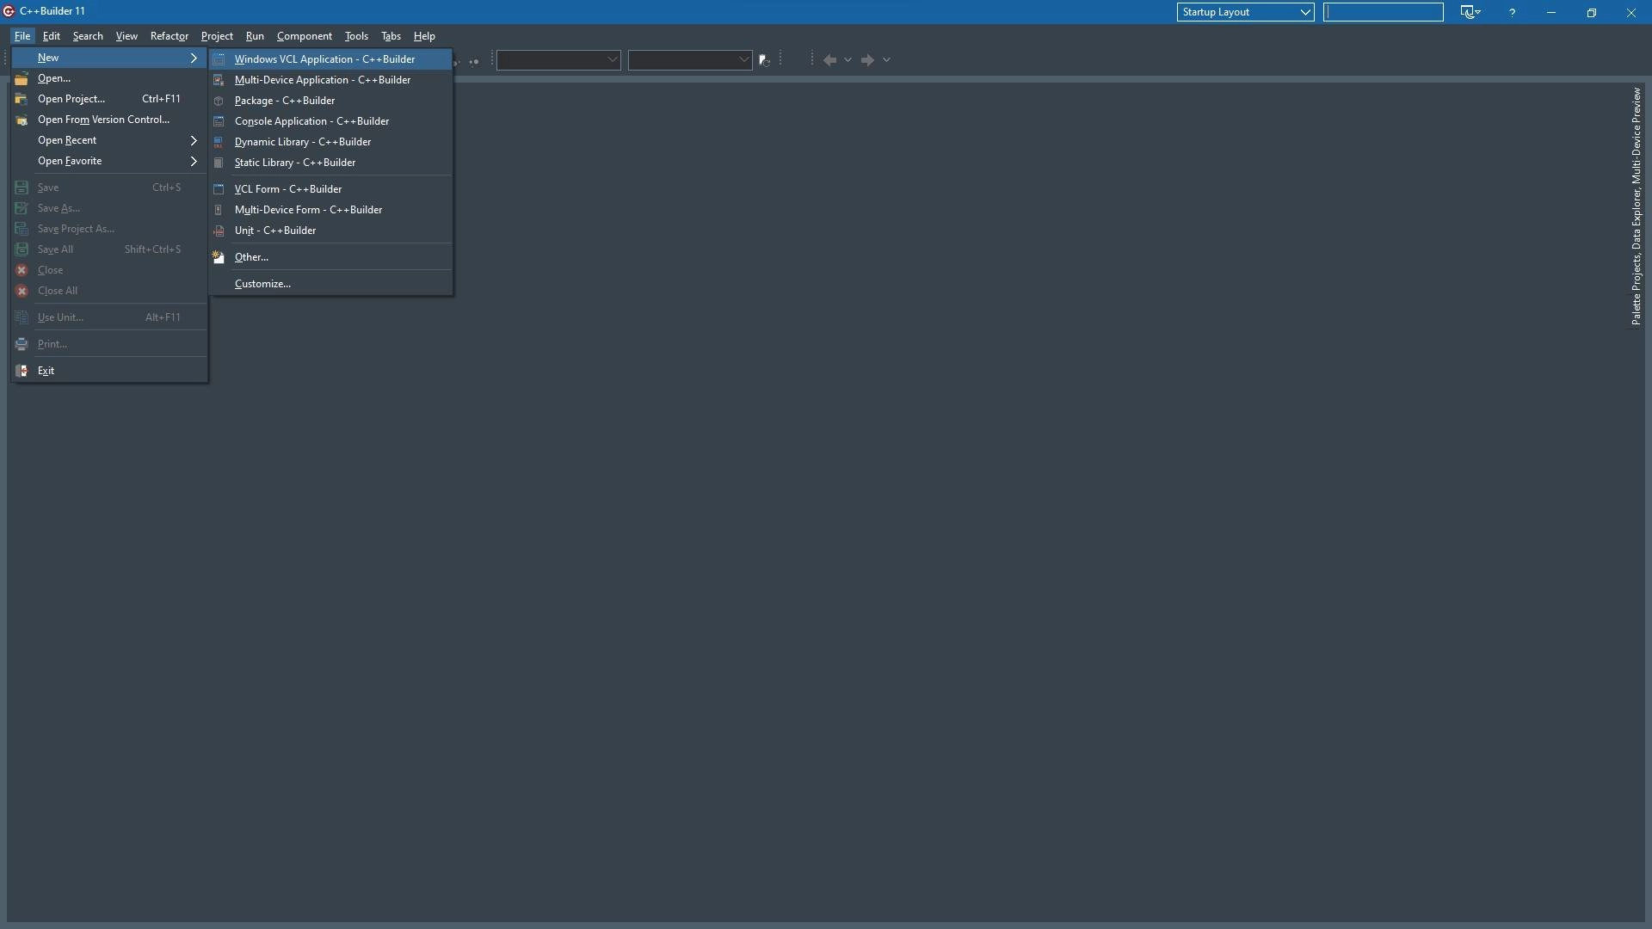Click the Back navigation arrow in the toolbar

pyautogui.click(x=829, y=60)
